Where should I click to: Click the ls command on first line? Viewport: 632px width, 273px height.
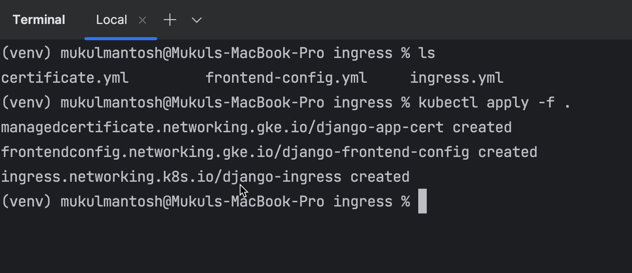[427, 53]
